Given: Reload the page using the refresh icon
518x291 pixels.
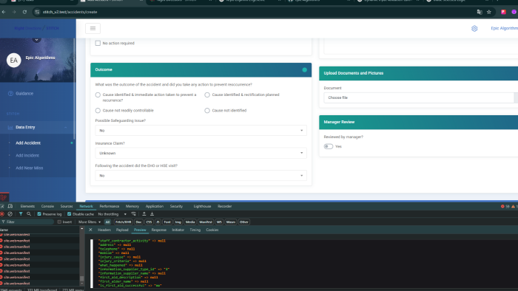Looking at the screenshot, I should tap(24, 12).
